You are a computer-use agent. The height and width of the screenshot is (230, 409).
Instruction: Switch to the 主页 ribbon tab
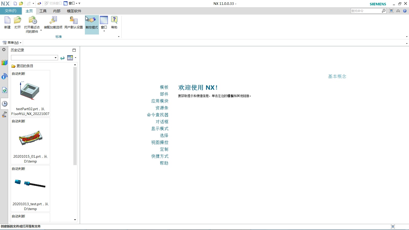[x=29, y=11]
